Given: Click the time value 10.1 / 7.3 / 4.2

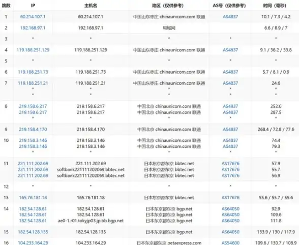Looking at the screenshot, I should [276, 17].
